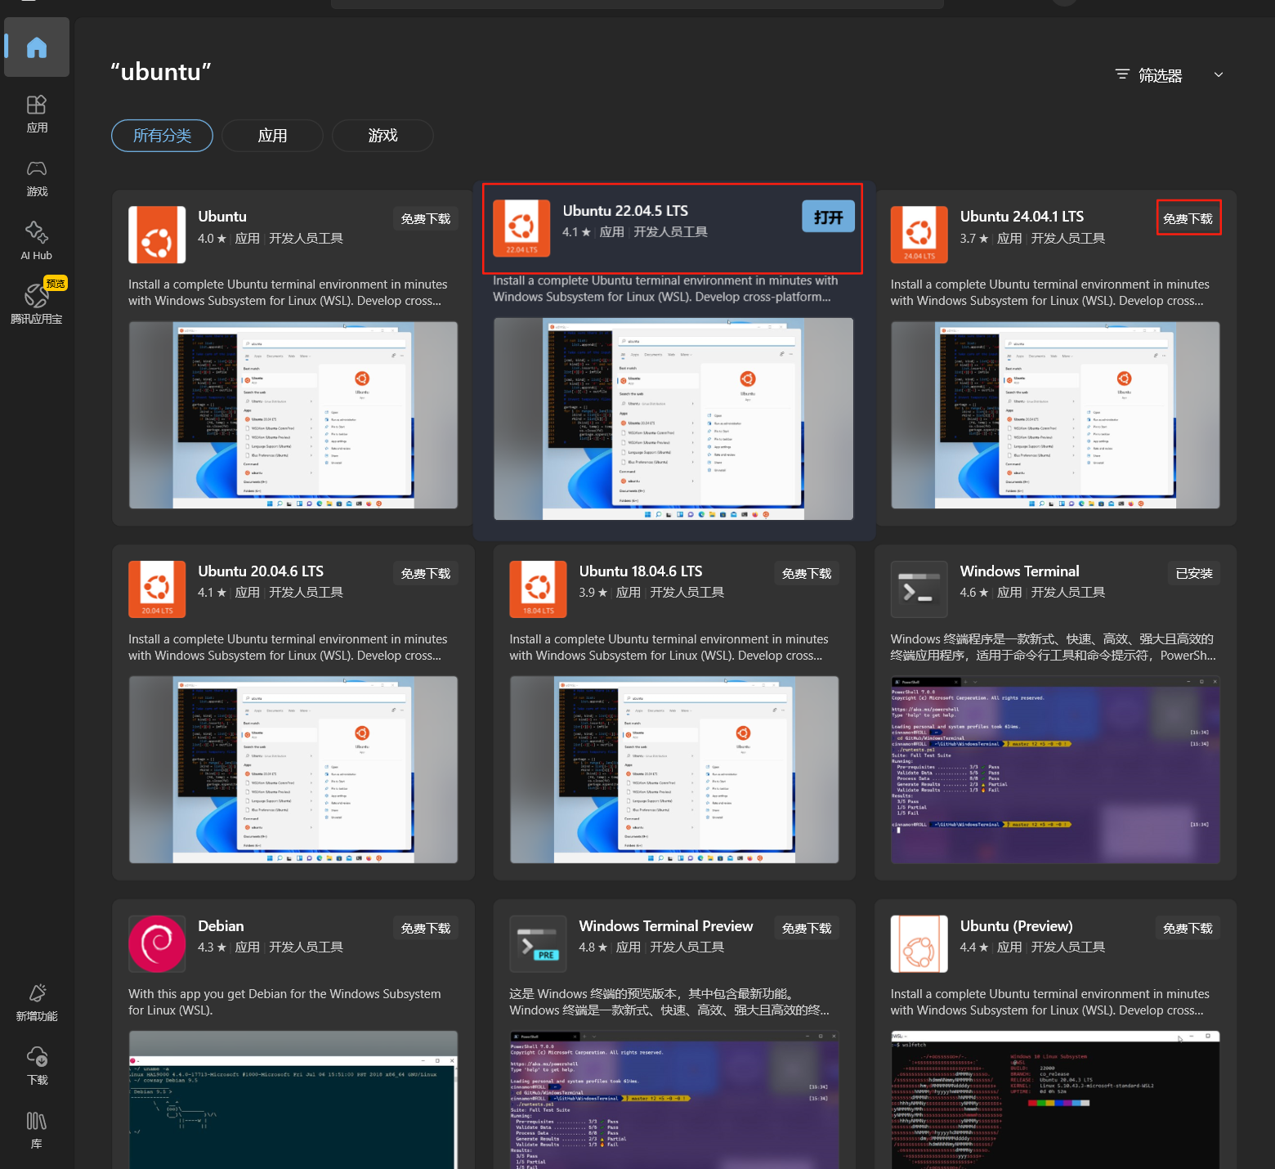Viewport: 1275px width, 1169px height.
Task: Click the Ubuntu 24.04.1 LTS app icon
Action: (x=919, y=235)
